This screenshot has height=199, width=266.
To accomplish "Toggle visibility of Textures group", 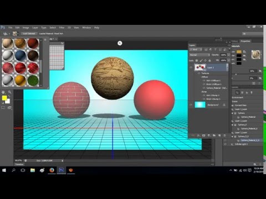I will (199, 73).
